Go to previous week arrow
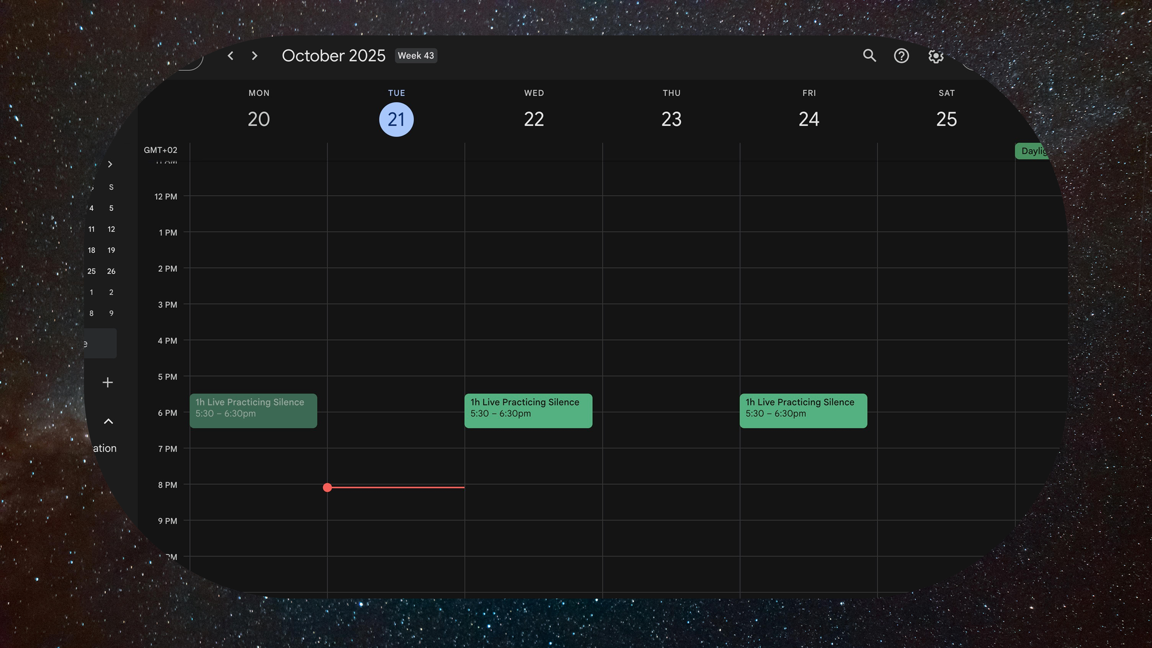The image size is (1152, 648). pos(230,56)
